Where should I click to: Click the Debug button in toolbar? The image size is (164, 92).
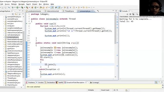13,7
